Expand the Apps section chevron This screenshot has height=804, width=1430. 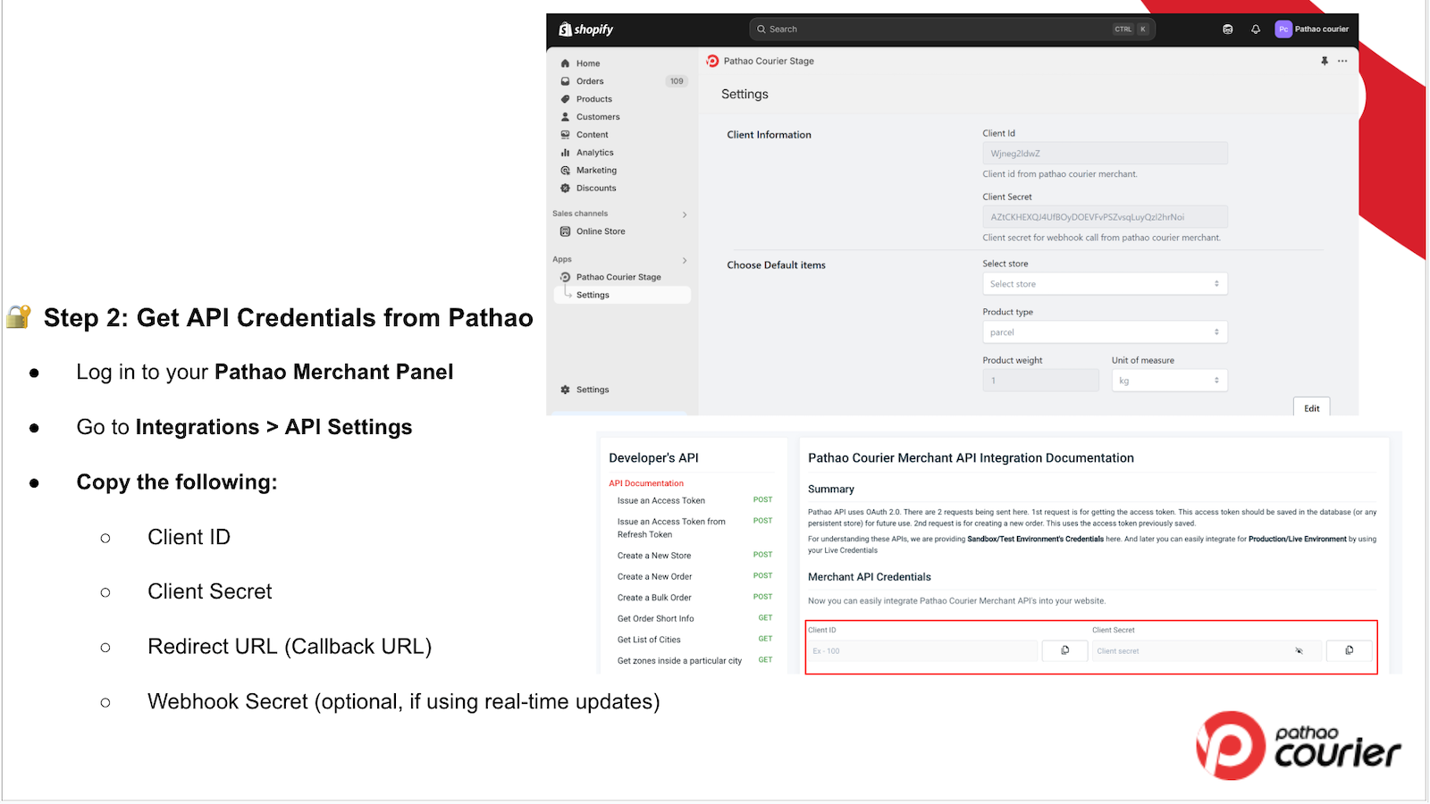(685, 260)
